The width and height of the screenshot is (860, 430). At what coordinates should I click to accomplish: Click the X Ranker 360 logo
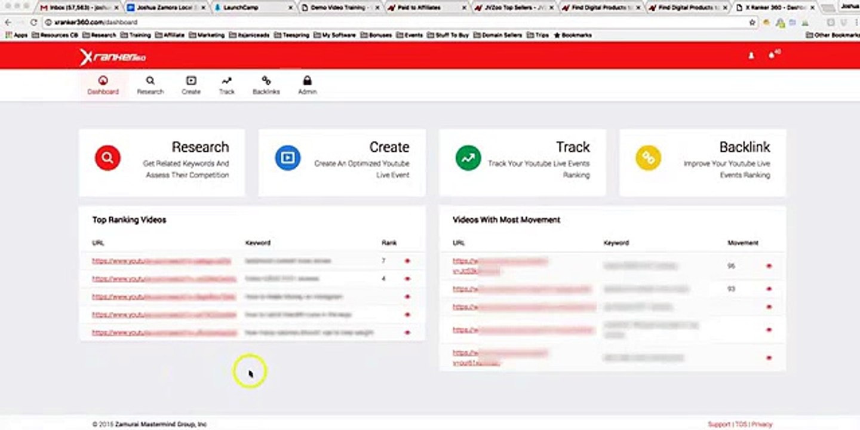113,57
